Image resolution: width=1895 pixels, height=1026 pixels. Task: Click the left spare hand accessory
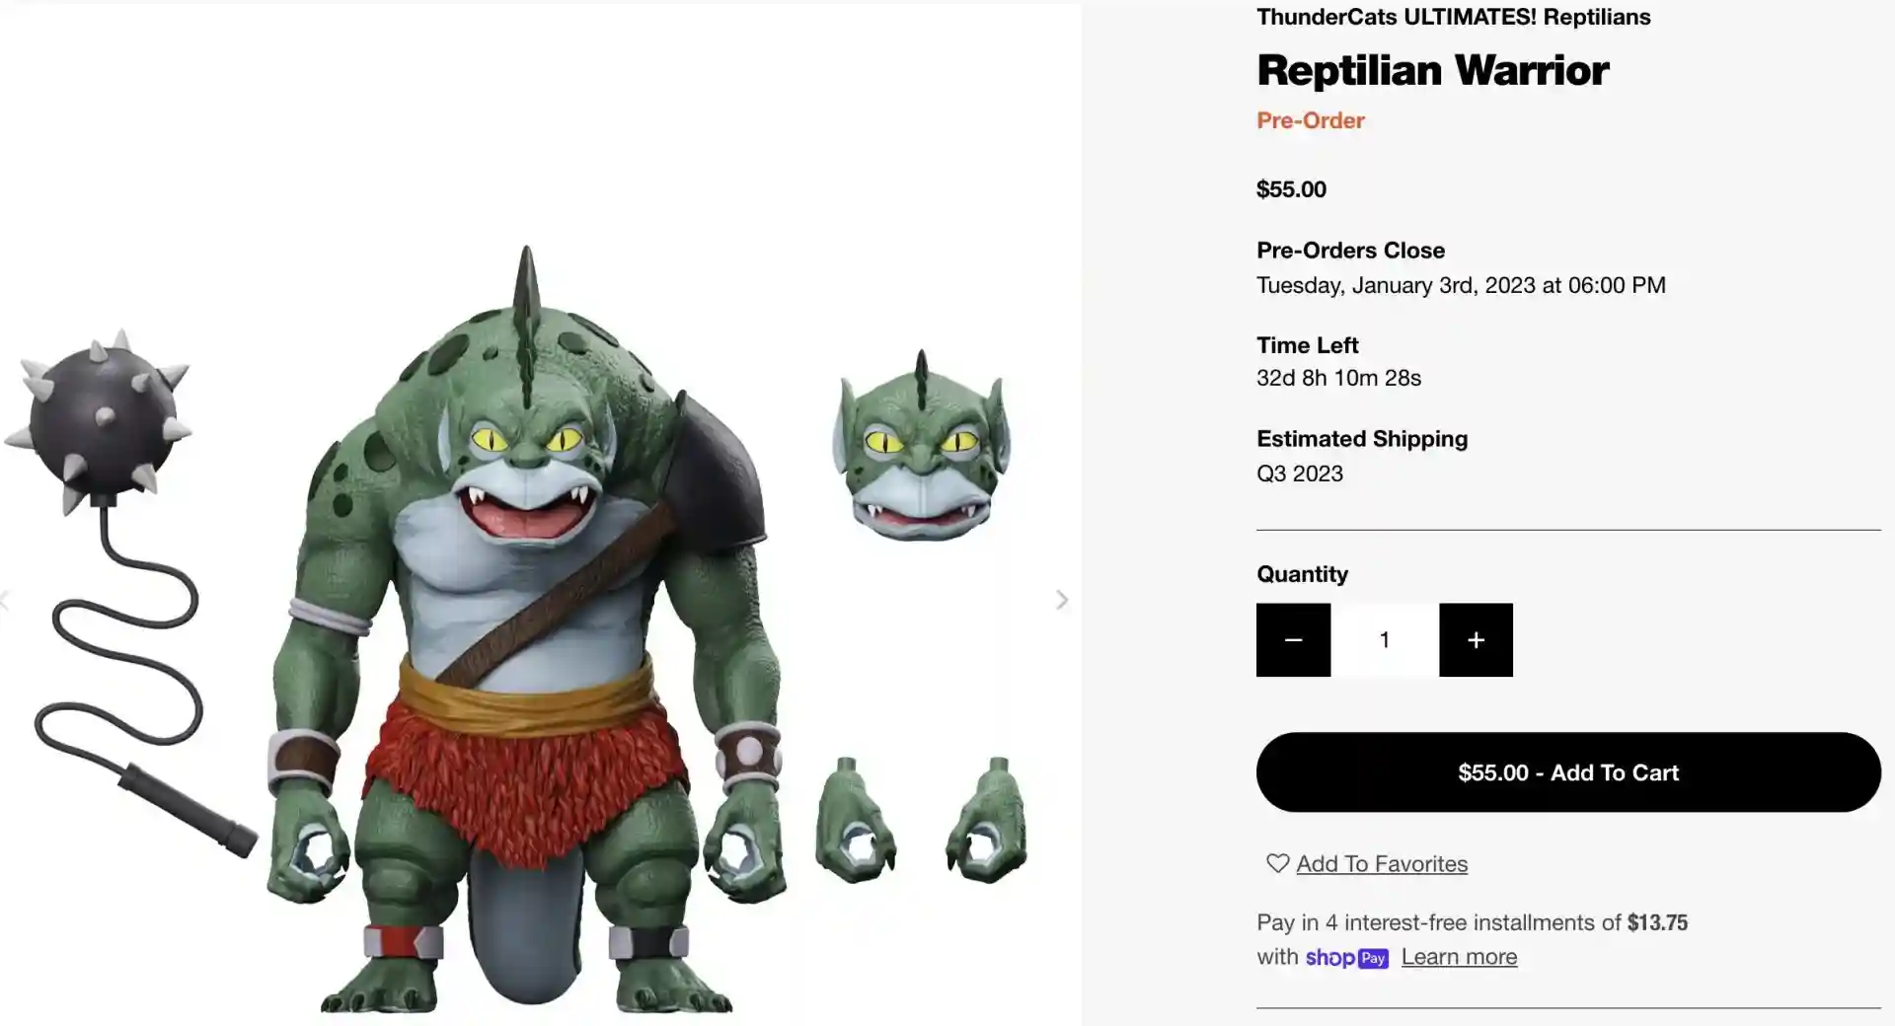pos(855,819)
